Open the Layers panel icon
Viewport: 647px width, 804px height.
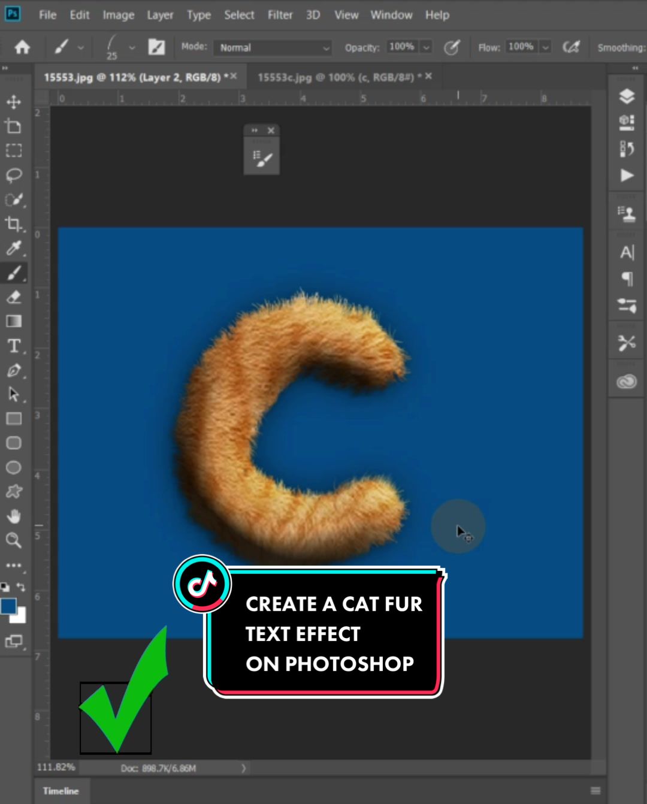(627, 96)
